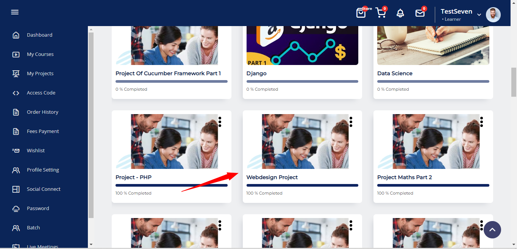Viewport: 517px width, 249px height.
Task: Click the Dashboard home icon
Action: click(16, 35)
